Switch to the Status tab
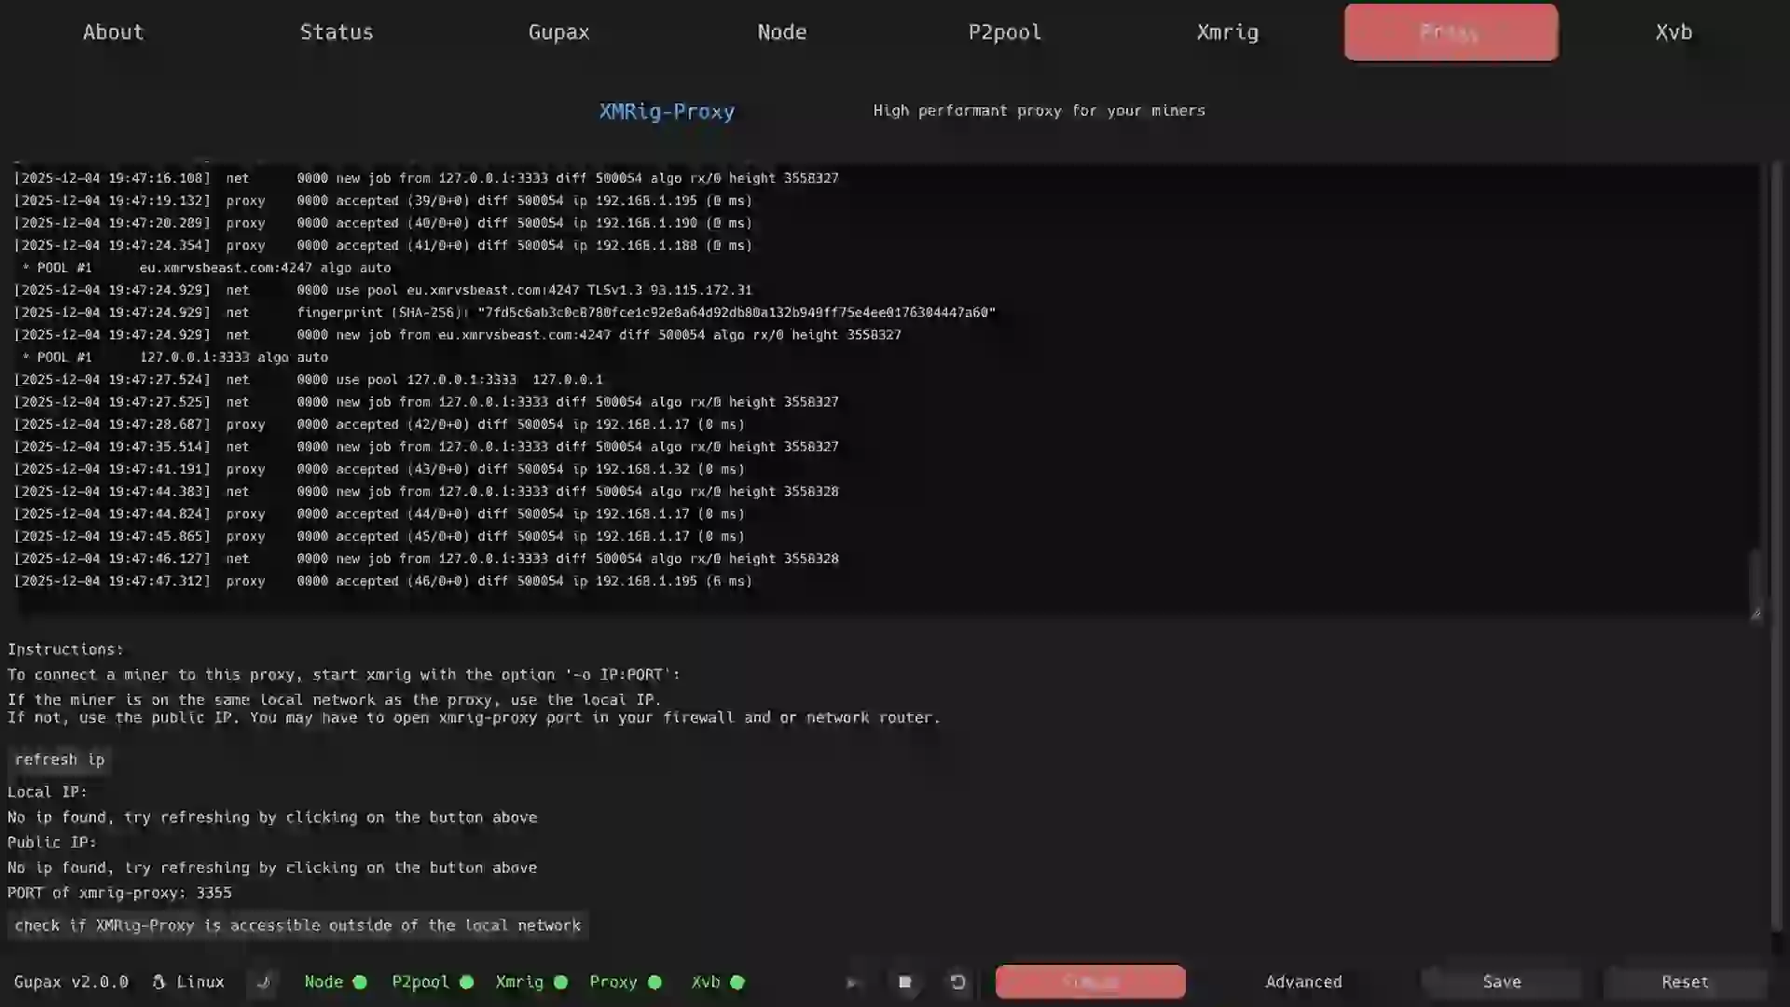 click(x=337, y=32)
